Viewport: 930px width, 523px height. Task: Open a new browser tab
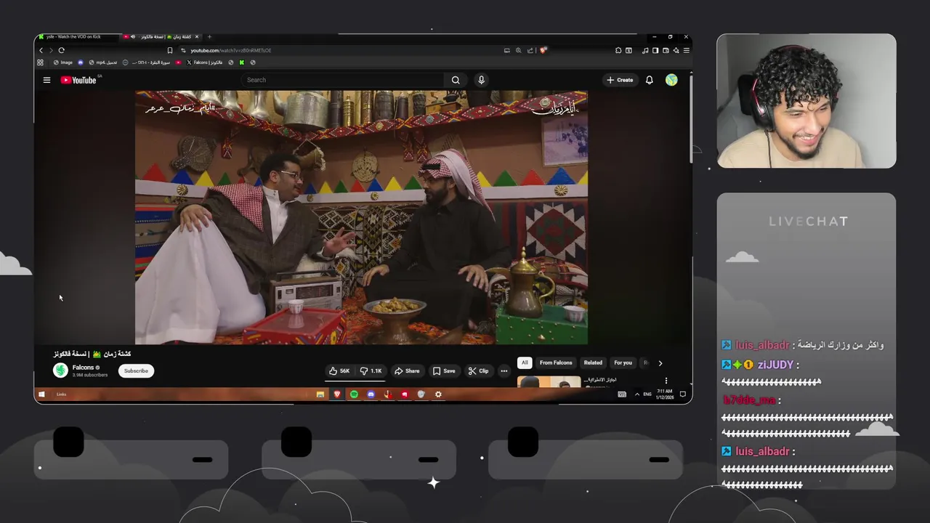pyautogui.click(x=209, y=36)
